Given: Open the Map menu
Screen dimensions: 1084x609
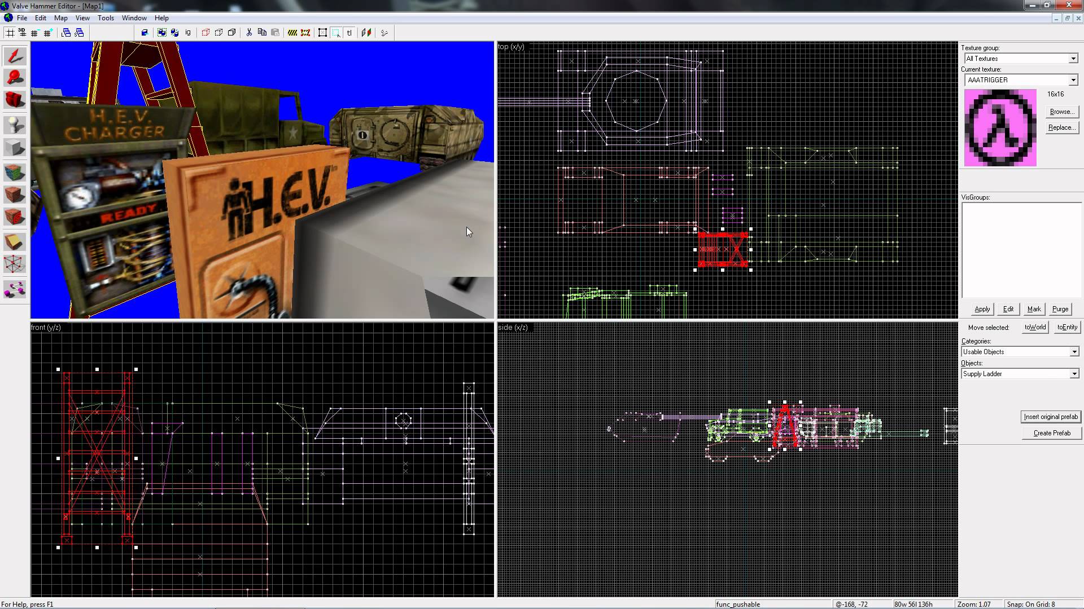Looking at the screenshot, I should (x=60, y=18).
